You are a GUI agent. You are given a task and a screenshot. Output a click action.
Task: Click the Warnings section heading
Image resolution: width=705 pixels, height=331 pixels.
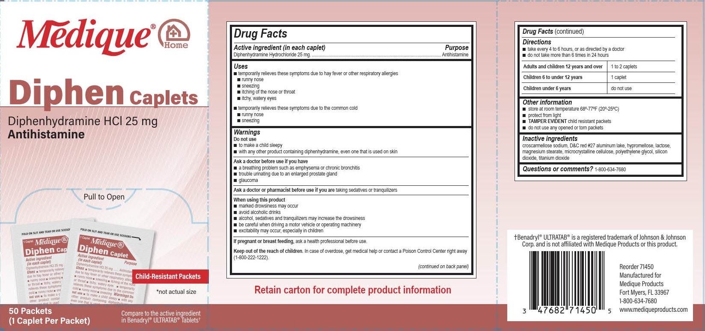[247, 132]
